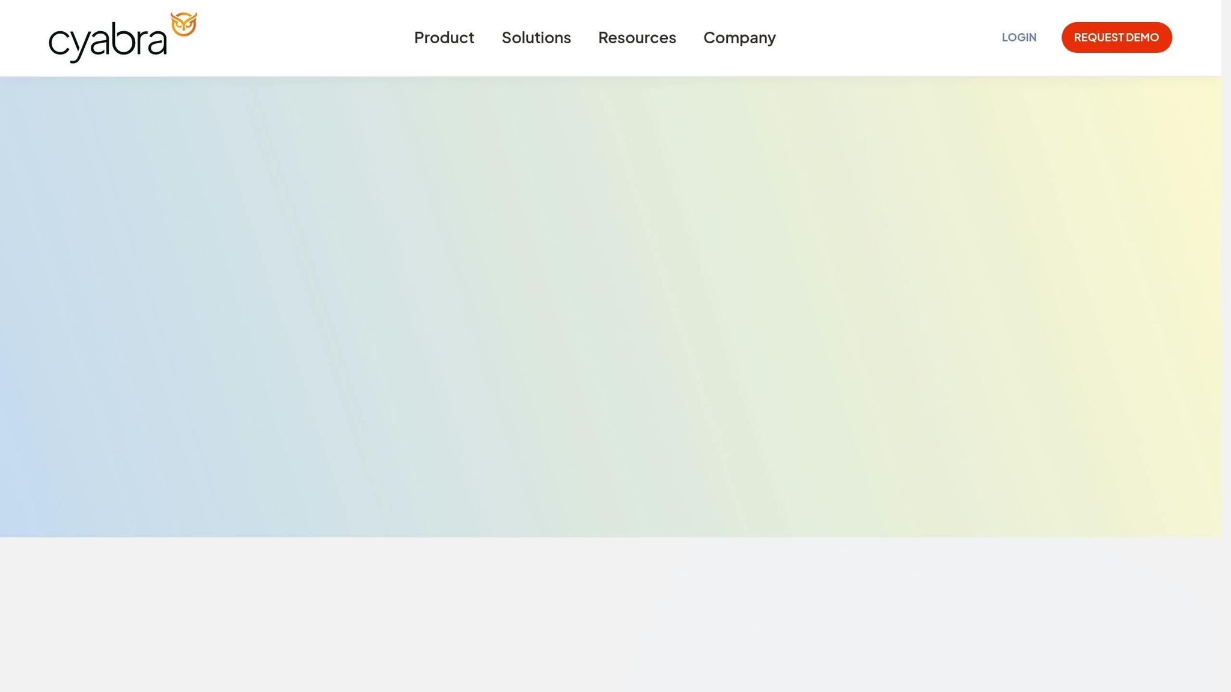
Task: Expand the Company navigation dropdown
Action: click(x=739, y=38)
